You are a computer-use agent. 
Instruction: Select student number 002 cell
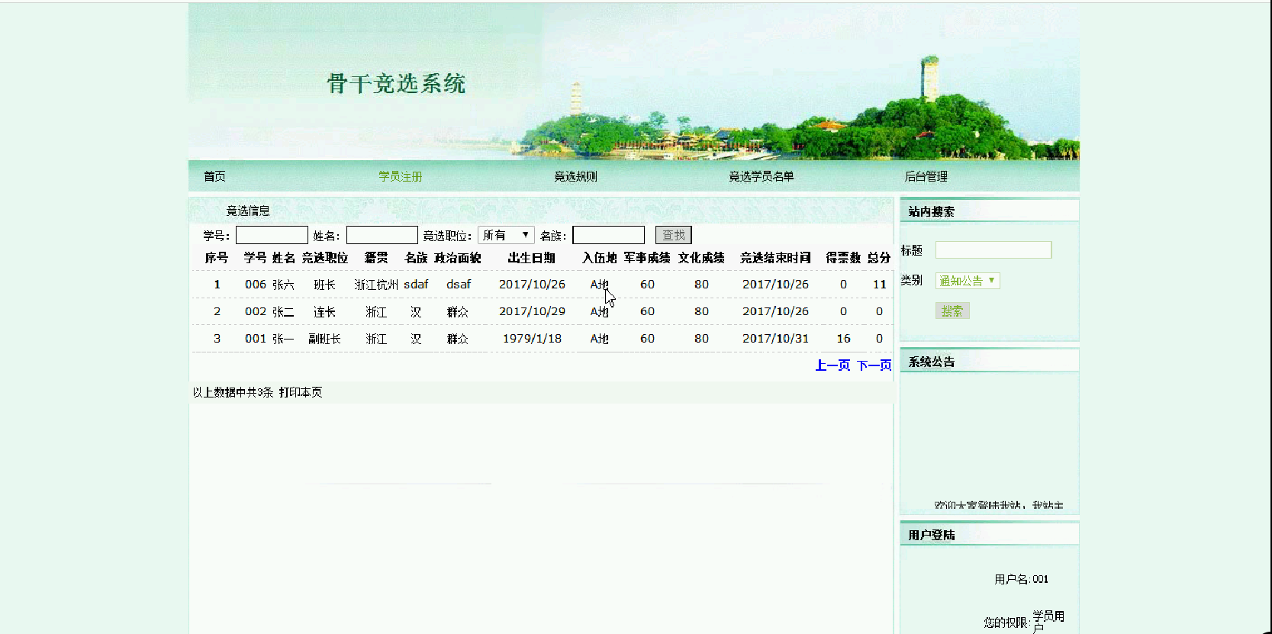pos(256,311)
